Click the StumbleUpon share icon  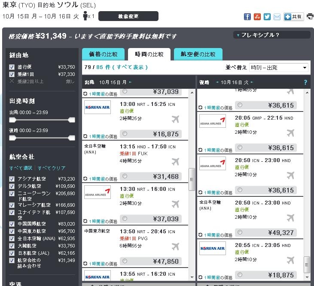pyautogui.click(x=257, y=17)
